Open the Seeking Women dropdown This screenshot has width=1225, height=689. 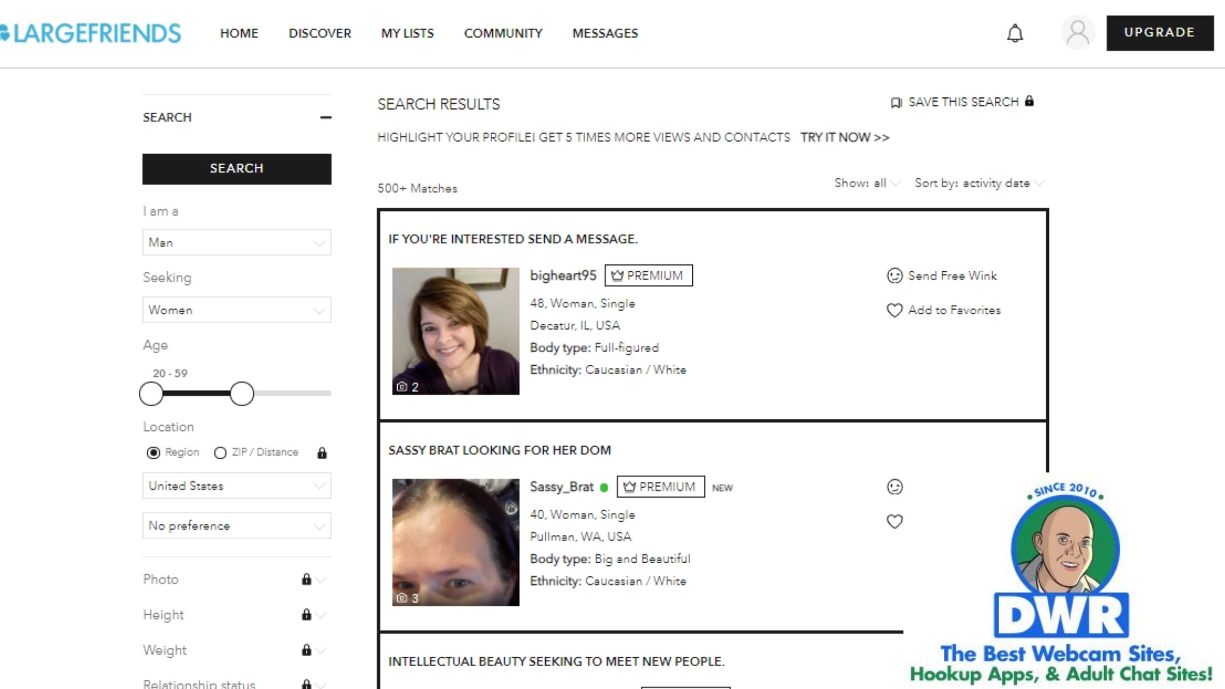click(237, 310)
